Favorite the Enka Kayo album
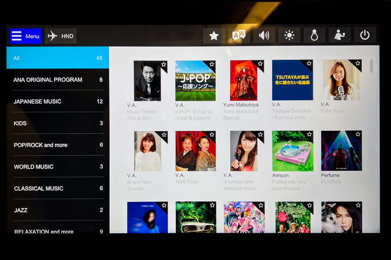This screenshot has height=260, width=391. 358,63
